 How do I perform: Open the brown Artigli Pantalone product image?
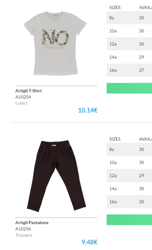pos(56,176)
